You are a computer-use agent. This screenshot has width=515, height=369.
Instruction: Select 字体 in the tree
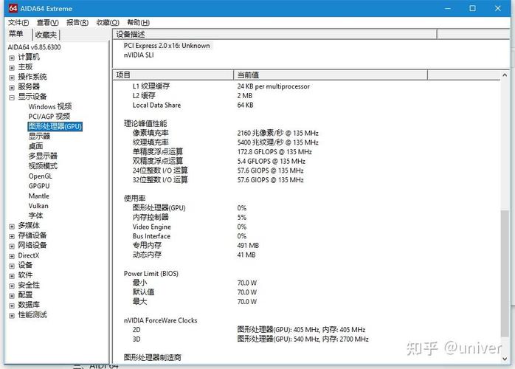tap(35, 215)
